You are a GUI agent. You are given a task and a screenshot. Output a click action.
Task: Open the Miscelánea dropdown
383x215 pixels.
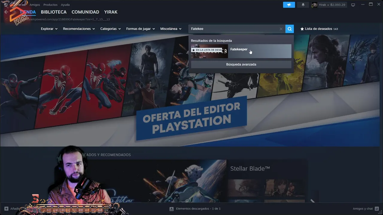coord(171,29)
